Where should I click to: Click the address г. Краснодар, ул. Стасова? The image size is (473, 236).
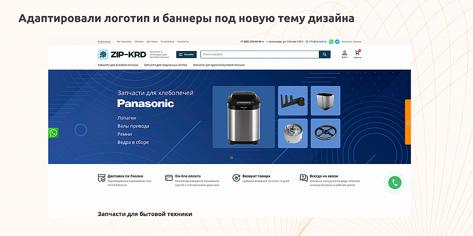pyautogui.click(x=285, y=41)
